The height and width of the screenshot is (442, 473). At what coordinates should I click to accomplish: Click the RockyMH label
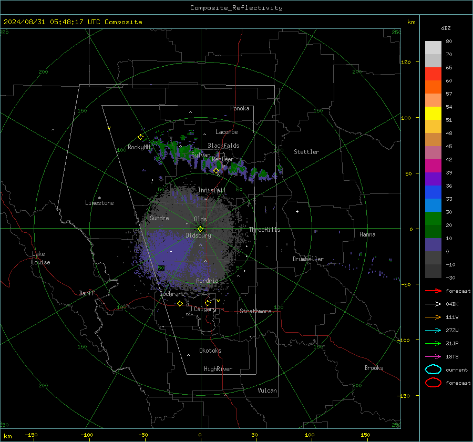[139, 147]
